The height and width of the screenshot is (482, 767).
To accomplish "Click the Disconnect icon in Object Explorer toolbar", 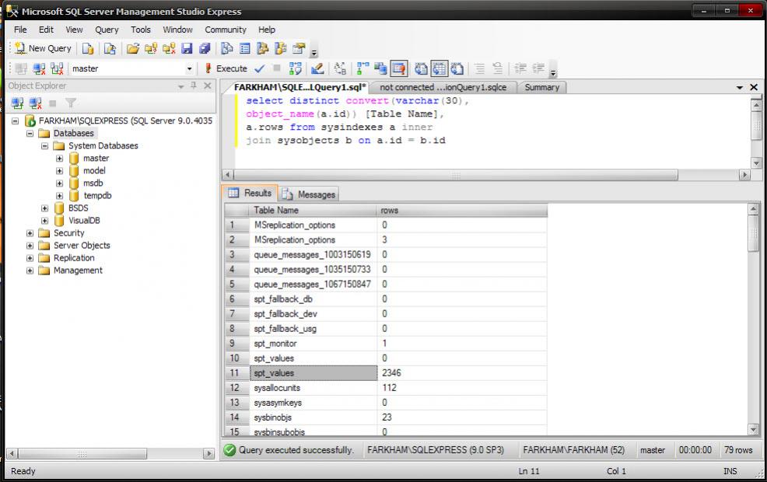I will click(35, 103).
